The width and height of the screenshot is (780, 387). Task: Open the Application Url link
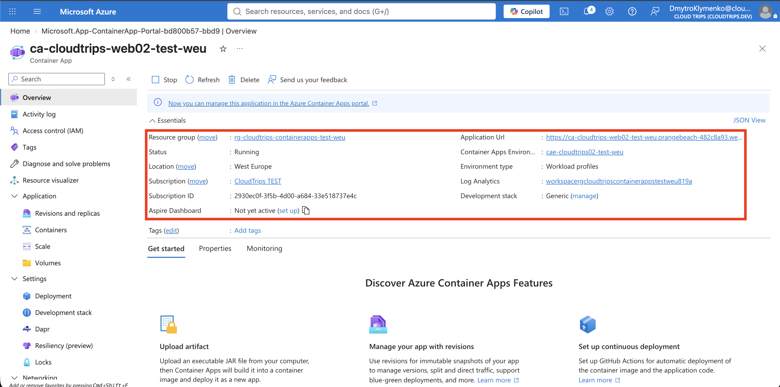(x=644, y=137)
